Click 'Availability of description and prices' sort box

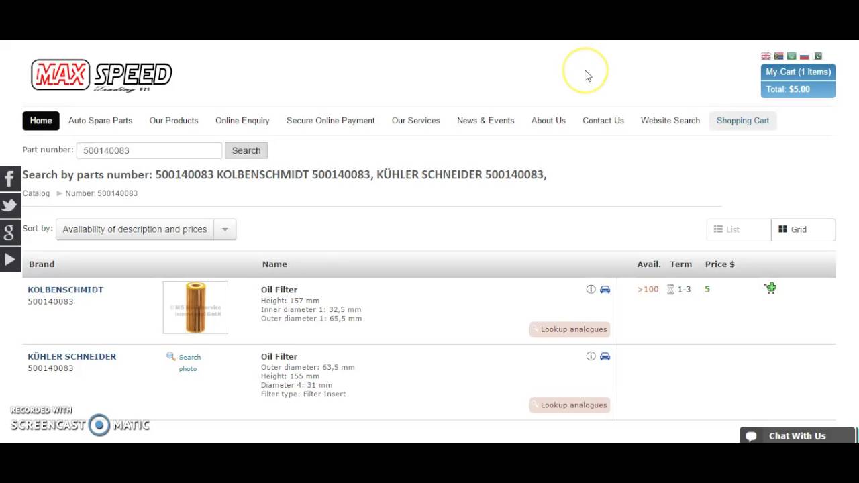pos(135,229)
